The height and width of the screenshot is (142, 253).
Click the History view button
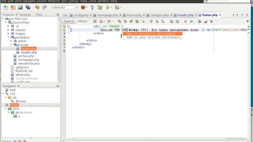tap(83, 21)
